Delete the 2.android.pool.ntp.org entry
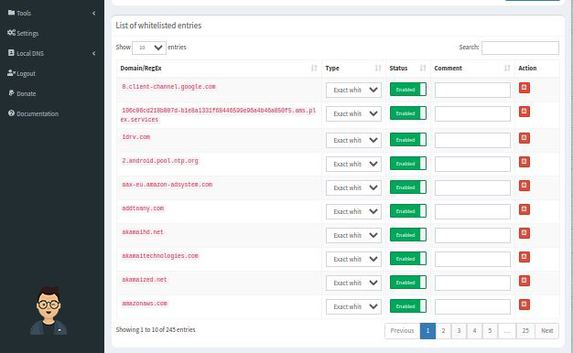The height and width of the screenshot is (353, 573). [x=524, y=162]
